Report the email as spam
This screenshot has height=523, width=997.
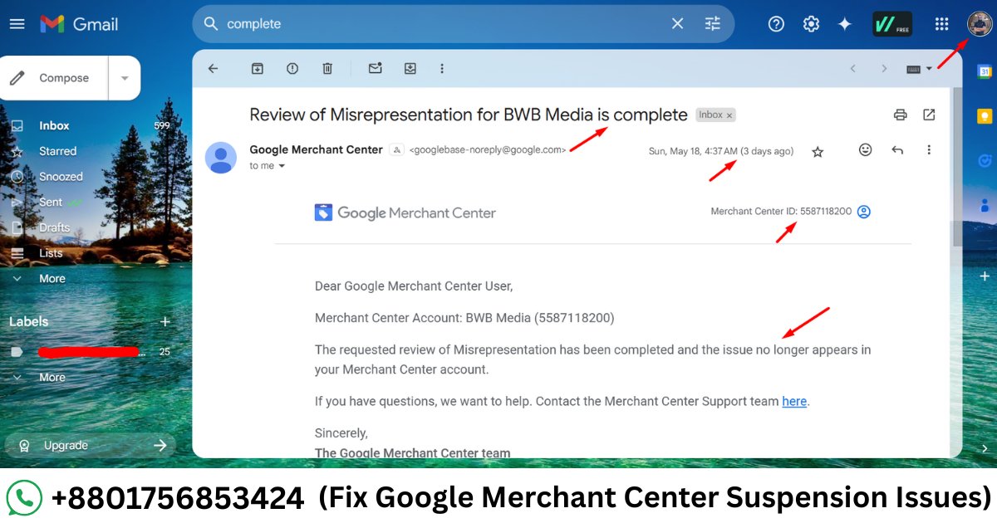click(x=292, y=68)
